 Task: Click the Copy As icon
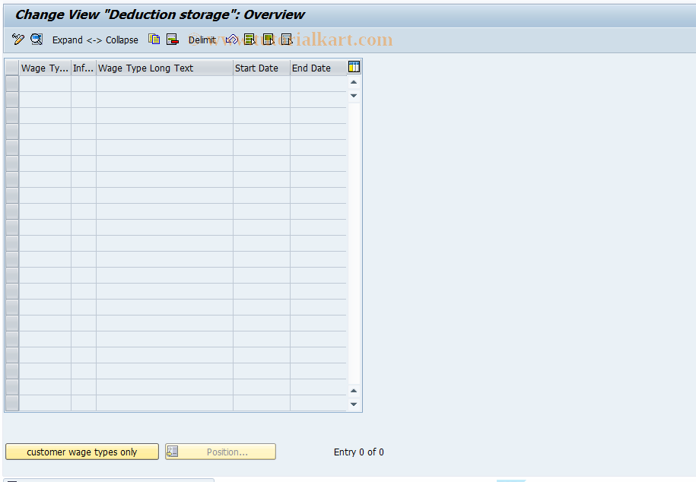pyautogui.click(x=154, y=40)
